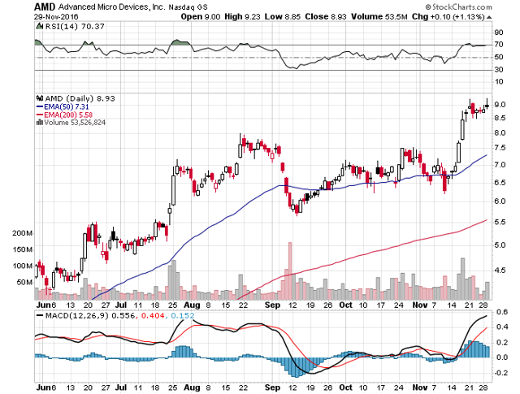This screenshot has width=520, height=394.
Task: Click the 7.0 price axis label
Action: click(500, 165)
